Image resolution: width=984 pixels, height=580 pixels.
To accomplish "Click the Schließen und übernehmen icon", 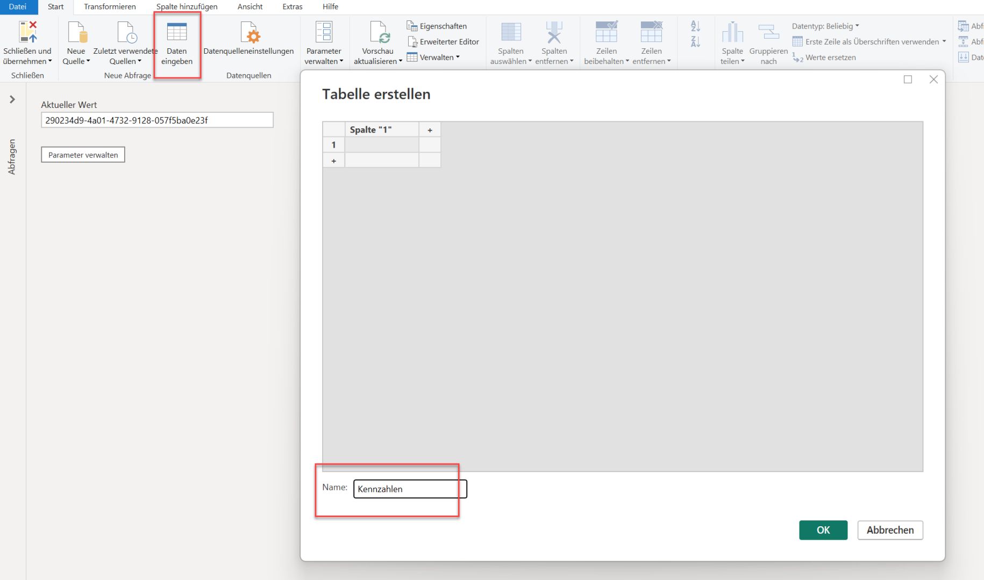I will [28, 32].
